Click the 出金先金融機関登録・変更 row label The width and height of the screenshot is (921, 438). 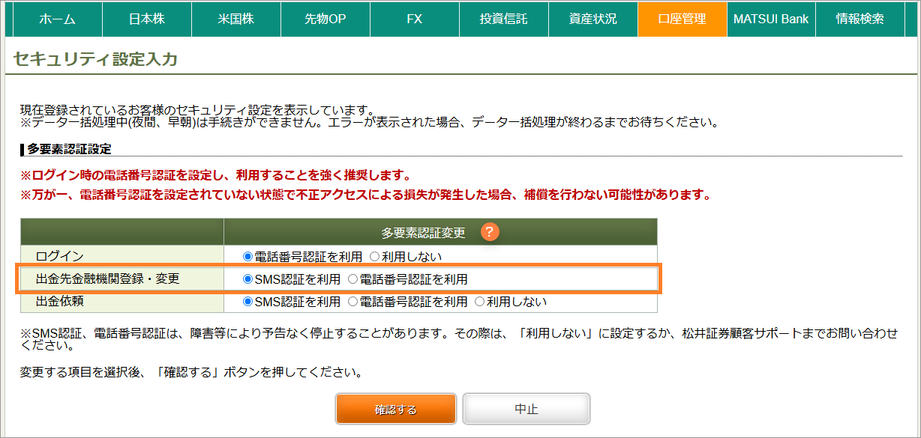[107, 279]
